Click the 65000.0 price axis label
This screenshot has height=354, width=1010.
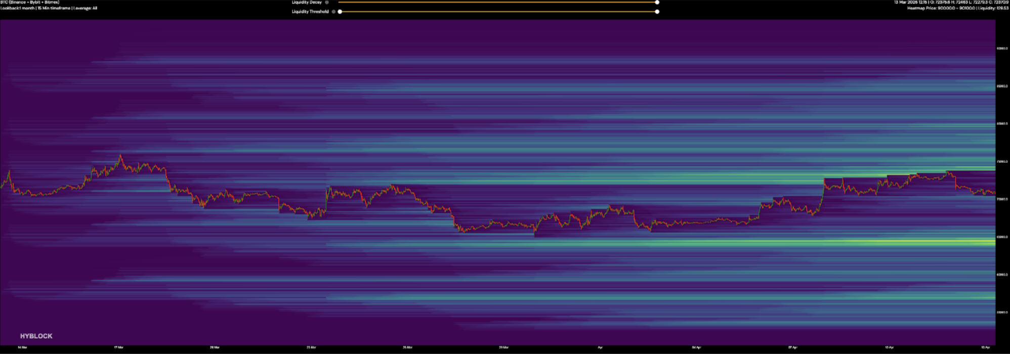pyautogui.click(x=1002, y=237)
